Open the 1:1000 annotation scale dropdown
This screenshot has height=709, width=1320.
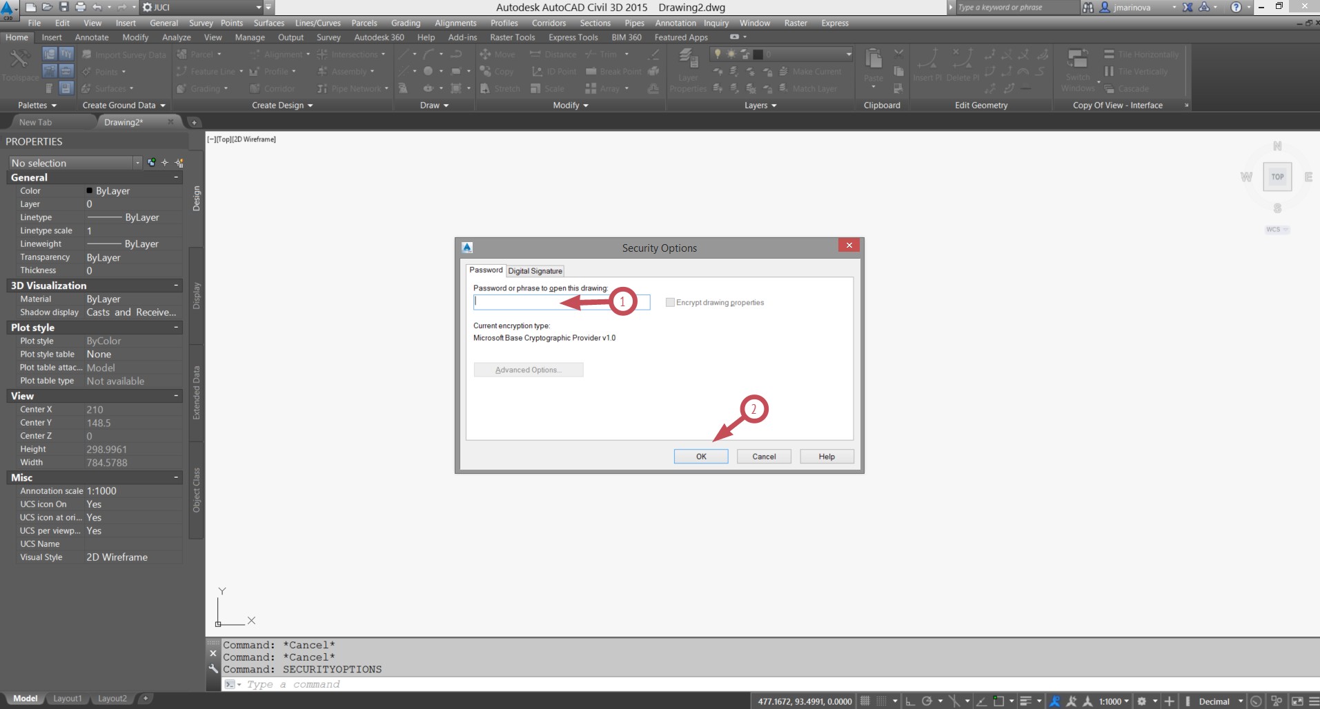click(1114, 701)
